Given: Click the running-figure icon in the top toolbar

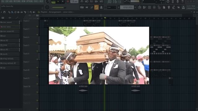Looking at the screenshot, I should click(x=174, y=7).
